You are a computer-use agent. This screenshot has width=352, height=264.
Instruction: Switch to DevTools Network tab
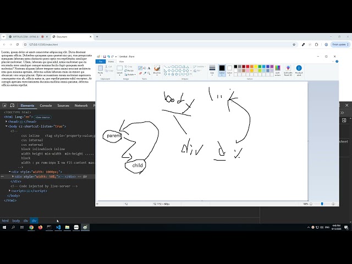click(x=81, y=106)
